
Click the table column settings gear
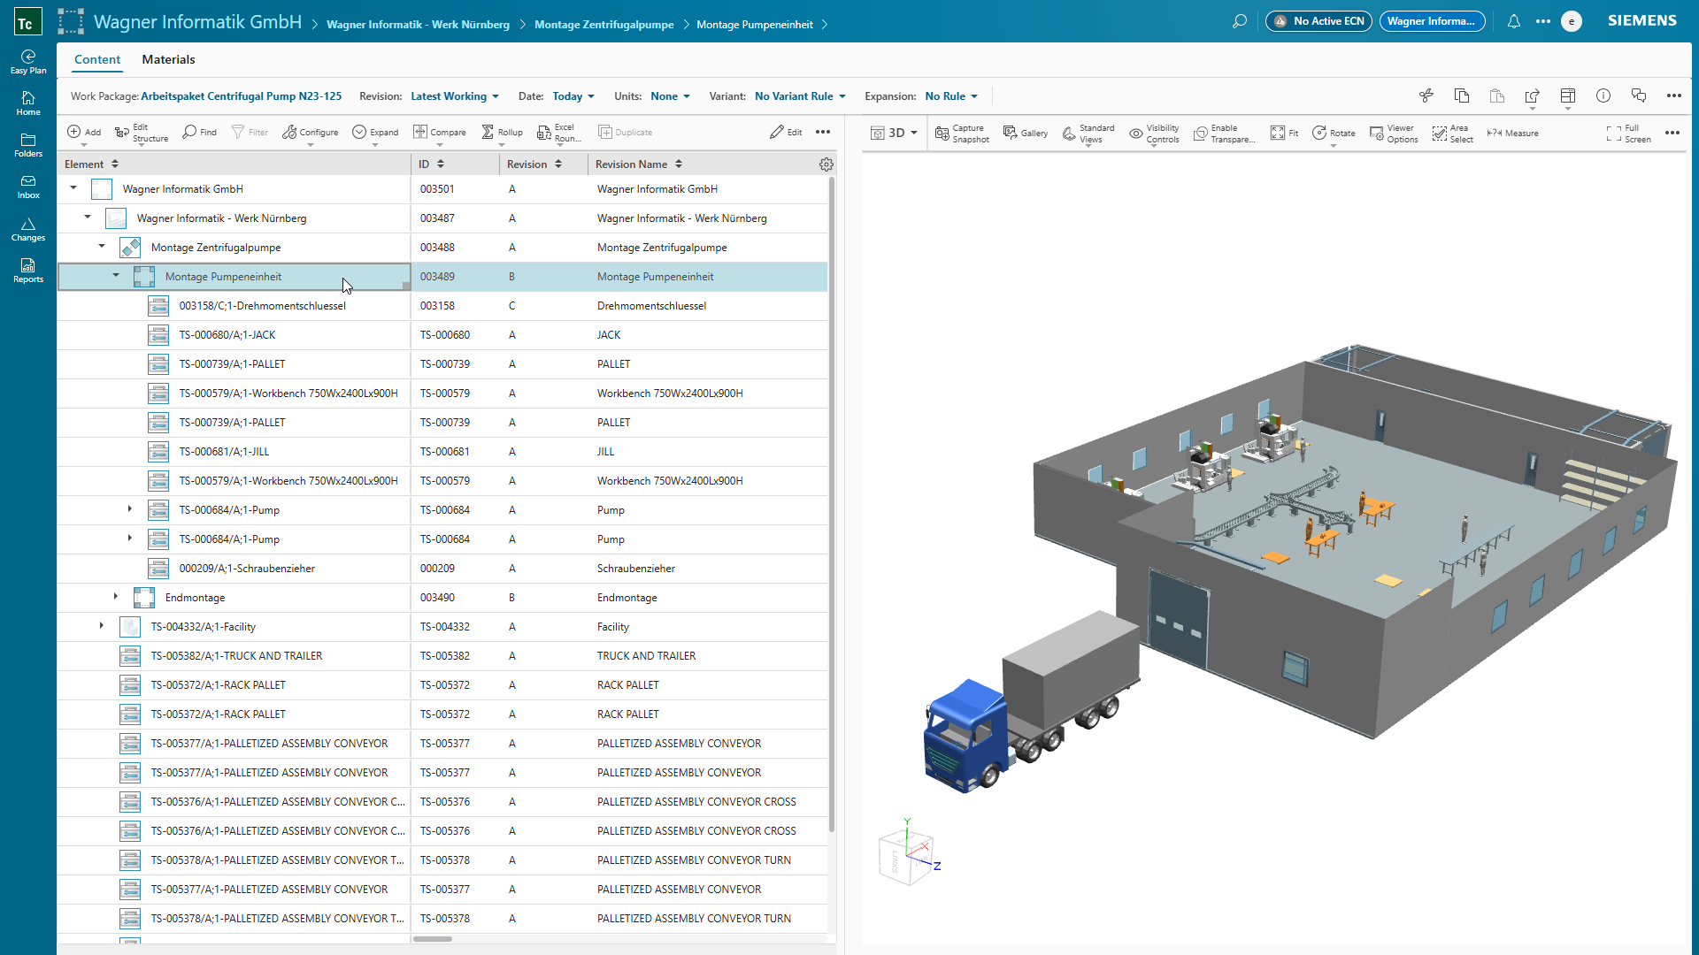[x=826, y=164]
